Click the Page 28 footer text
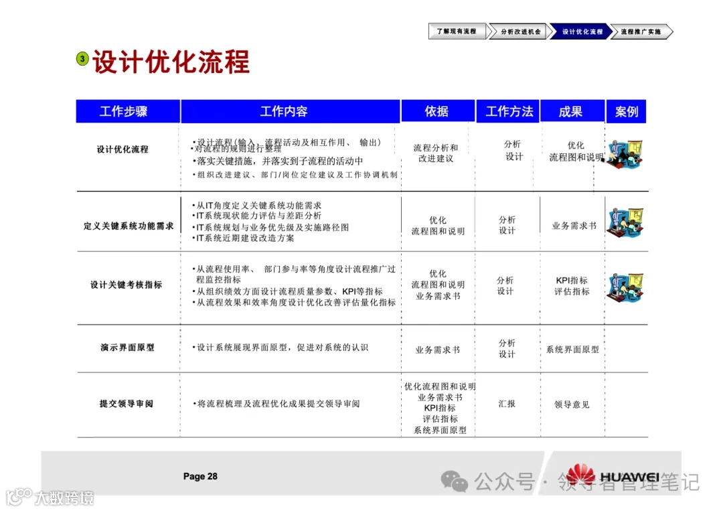The height and width of the screenshot is (511, 723). point(199,476)
